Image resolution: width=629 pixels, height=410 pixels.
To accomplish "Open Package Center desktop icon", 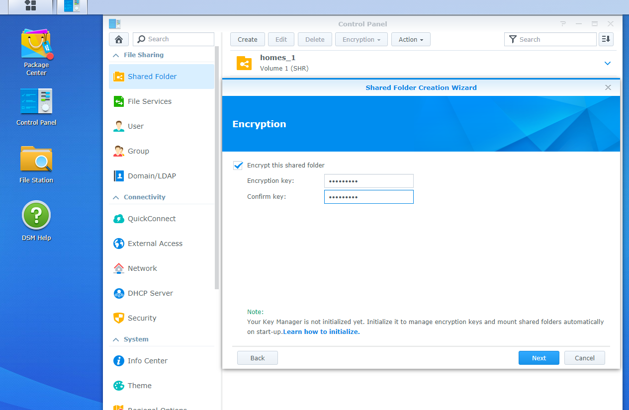I will tap(36, 52).
